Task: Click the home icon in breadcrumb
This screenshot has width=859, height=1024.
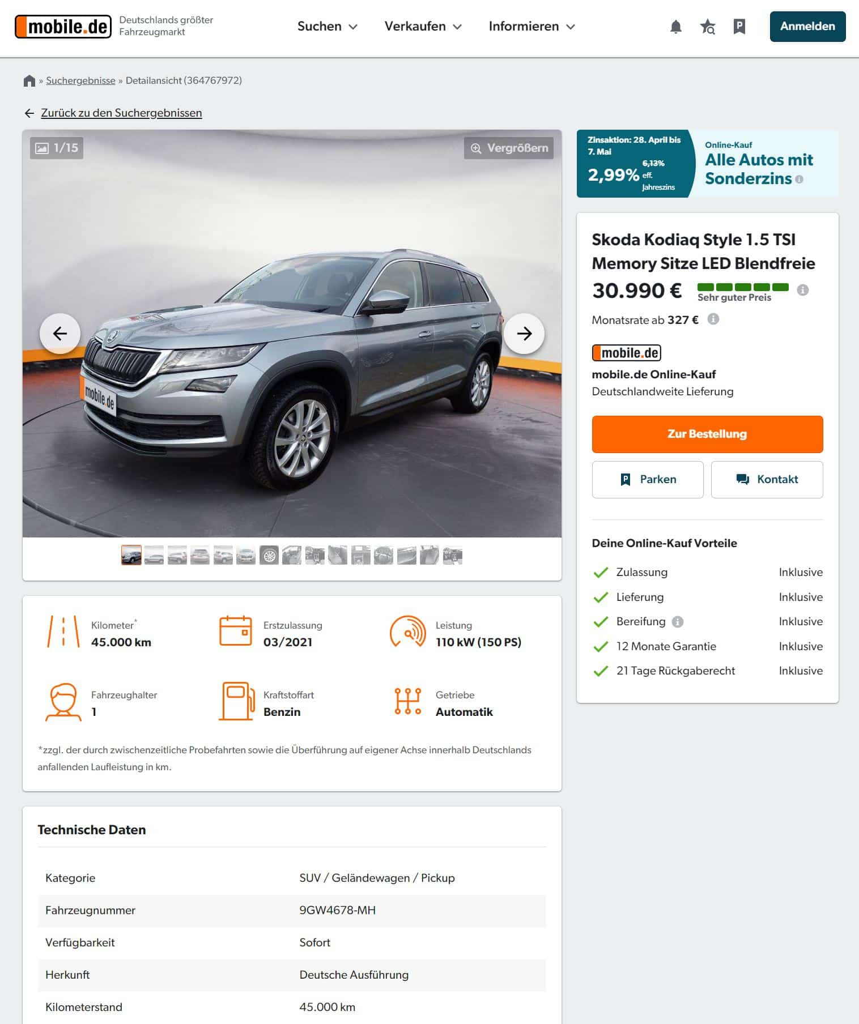Action: point(29,80)
